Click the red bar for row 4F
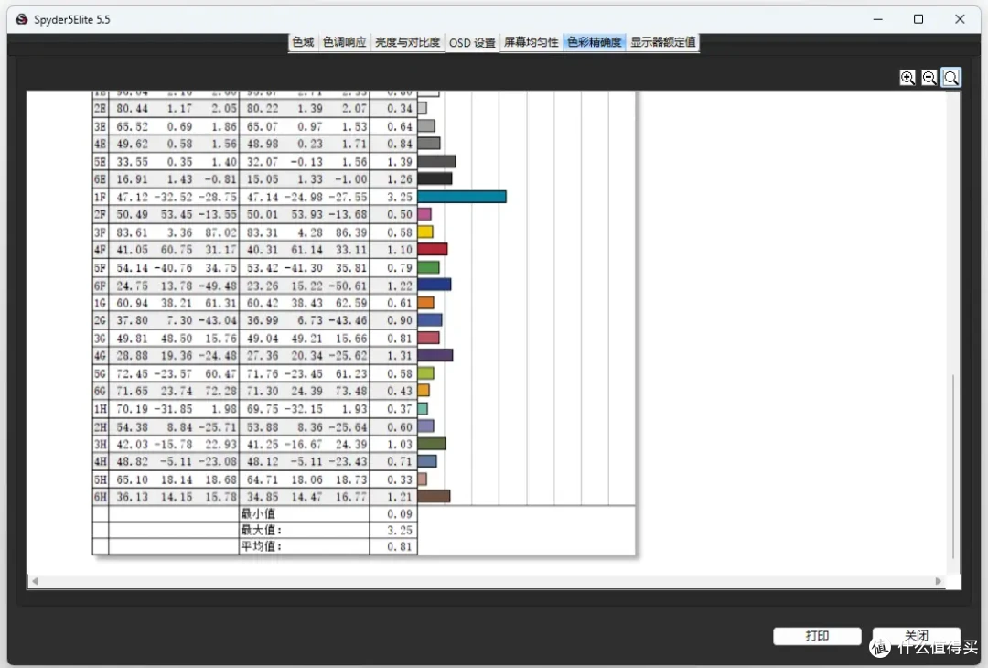 [432, 250]
